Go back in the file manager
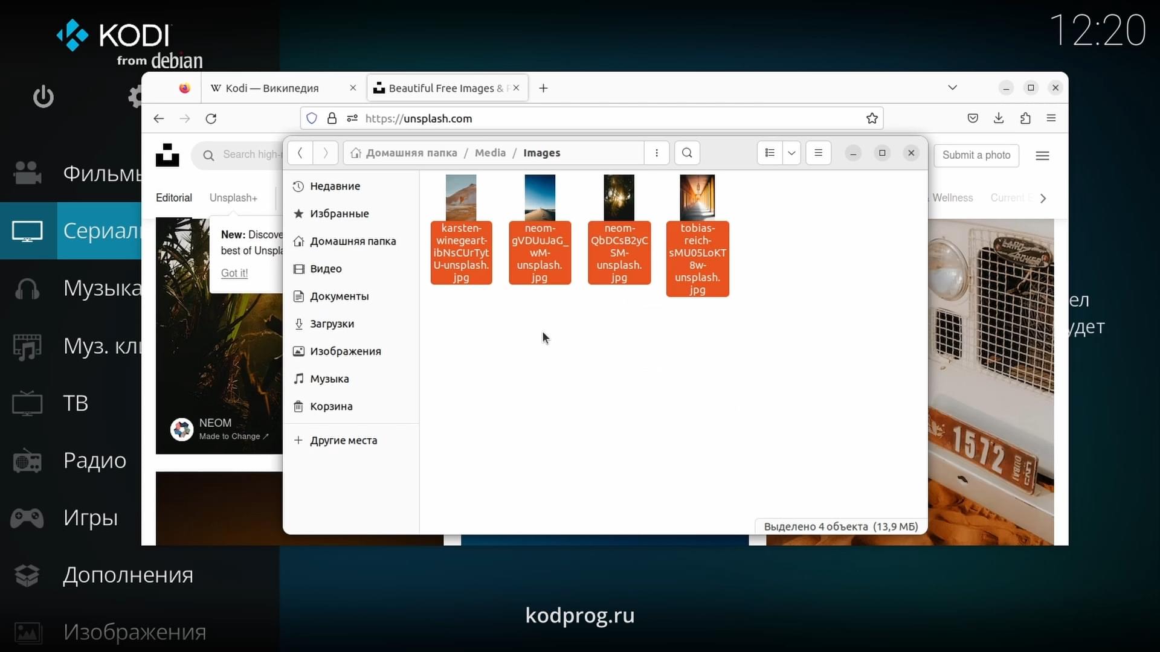Screen dimensions: 1160x652 click(300, 153)
